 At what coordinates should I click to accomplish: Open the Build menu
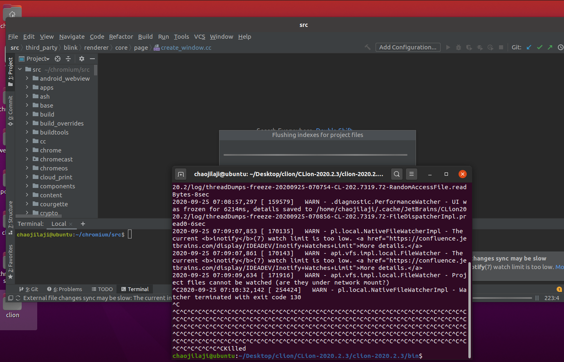[x=145, y=37]
